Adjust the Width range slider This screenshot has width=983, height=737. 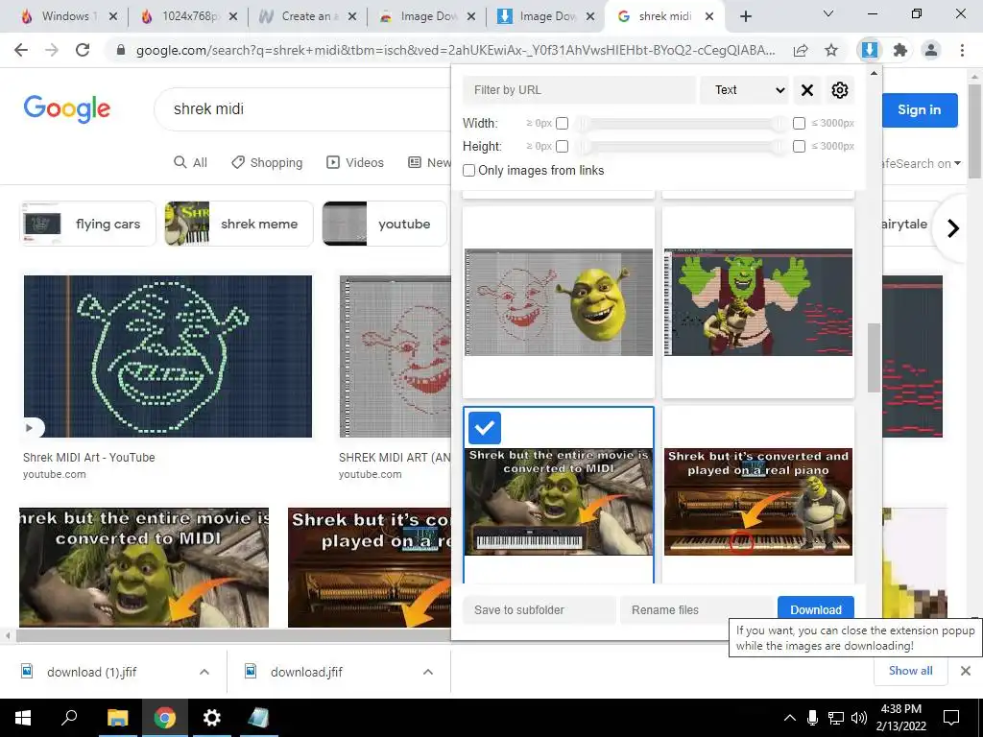point(681,124)
